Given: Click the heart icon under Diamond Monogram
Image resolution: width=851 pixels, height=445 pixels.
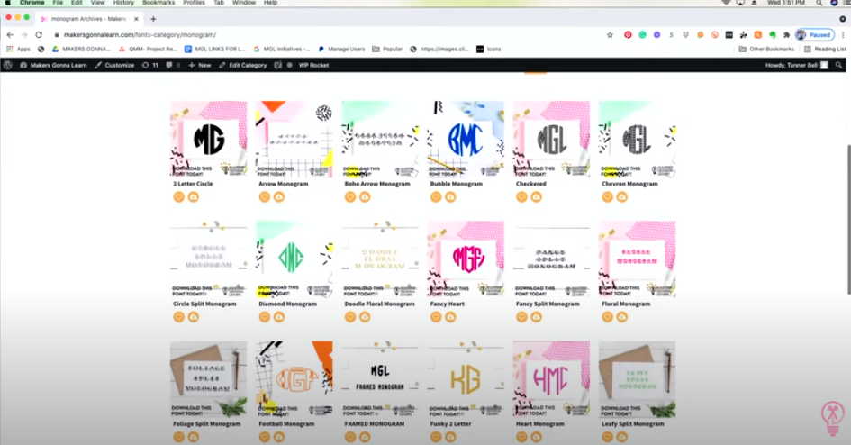Looking at the screenshot, I should (264, 317).
